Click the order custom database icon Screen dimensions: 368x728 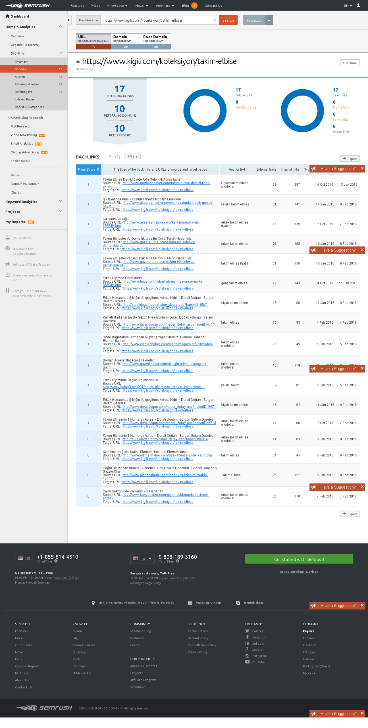(7, 275)
